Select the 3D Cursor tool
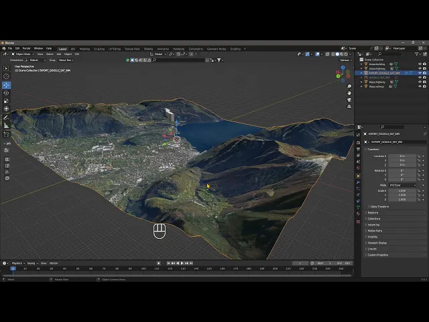This screenshot has width=429, height=322. tap(7, 76)
